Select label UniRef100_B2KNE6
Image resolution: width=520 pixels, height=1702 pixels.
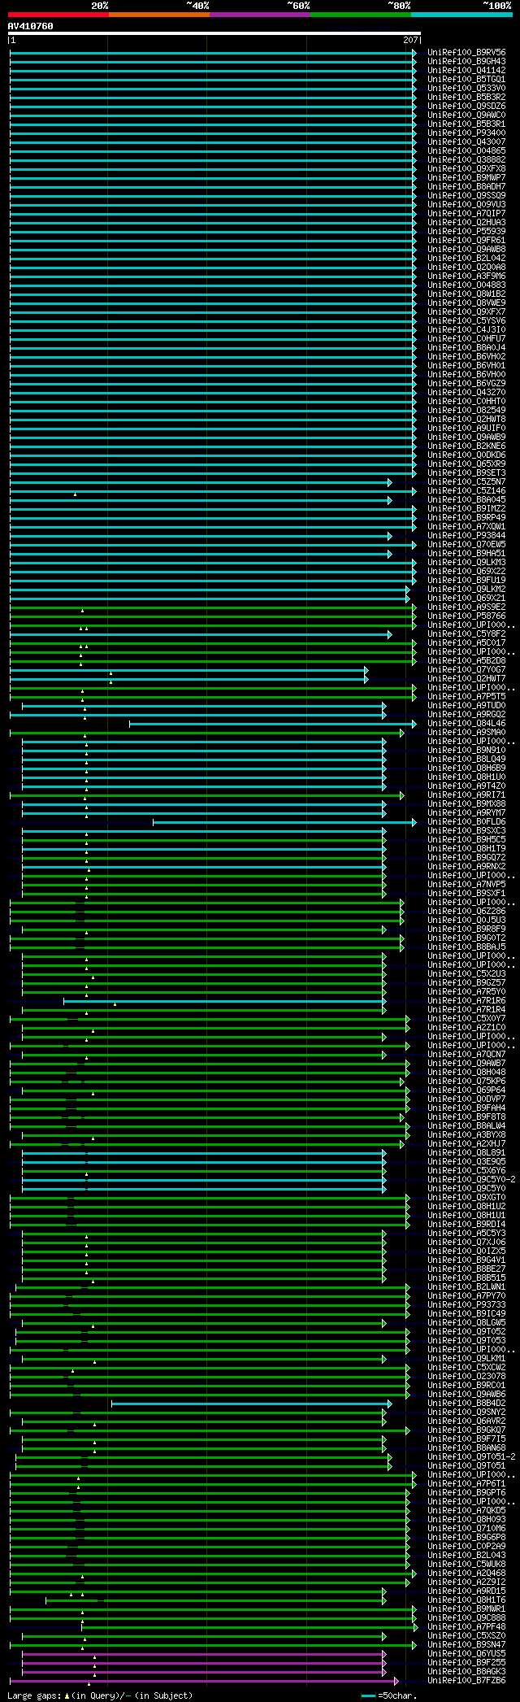(466, 446)
